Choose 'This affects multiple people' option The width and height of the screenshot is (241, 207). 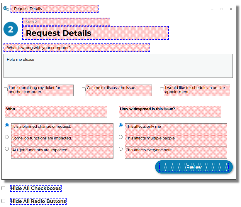click(120, 137)
